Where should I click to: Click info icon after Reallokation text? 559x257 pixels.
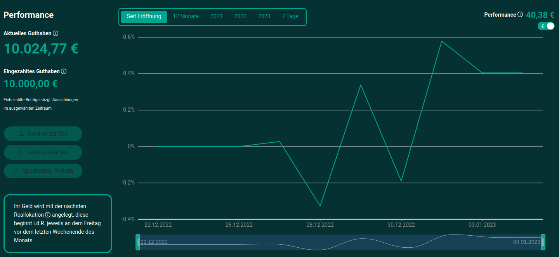(x=48, y=215)
